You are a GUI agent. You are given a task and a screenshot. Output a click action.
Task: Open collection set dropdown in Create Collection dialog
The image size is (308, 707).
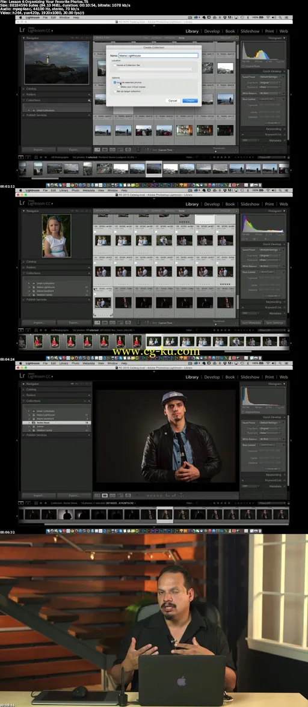pyautogui.click(x=155, y=69)
